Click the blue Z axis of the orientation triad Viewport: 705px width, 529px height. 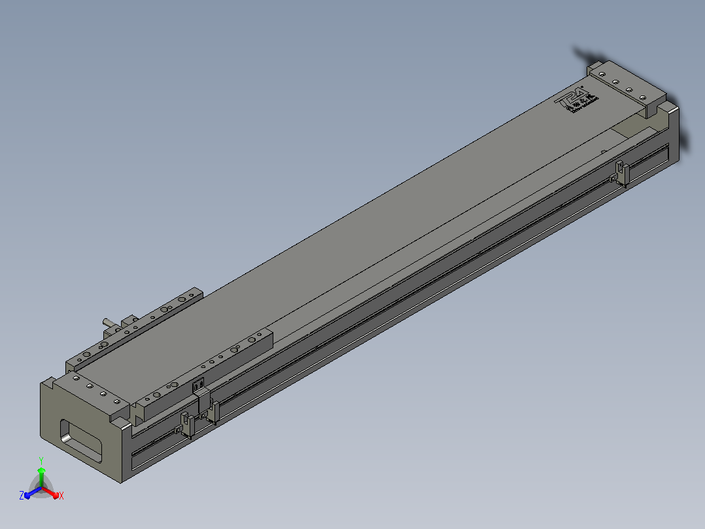(x=29, y=494)
